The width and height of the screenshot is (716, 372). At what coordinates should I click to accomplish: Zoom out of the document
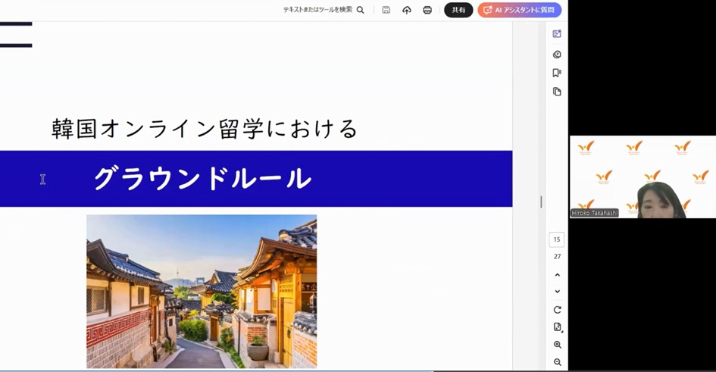(x=557, y=363)
